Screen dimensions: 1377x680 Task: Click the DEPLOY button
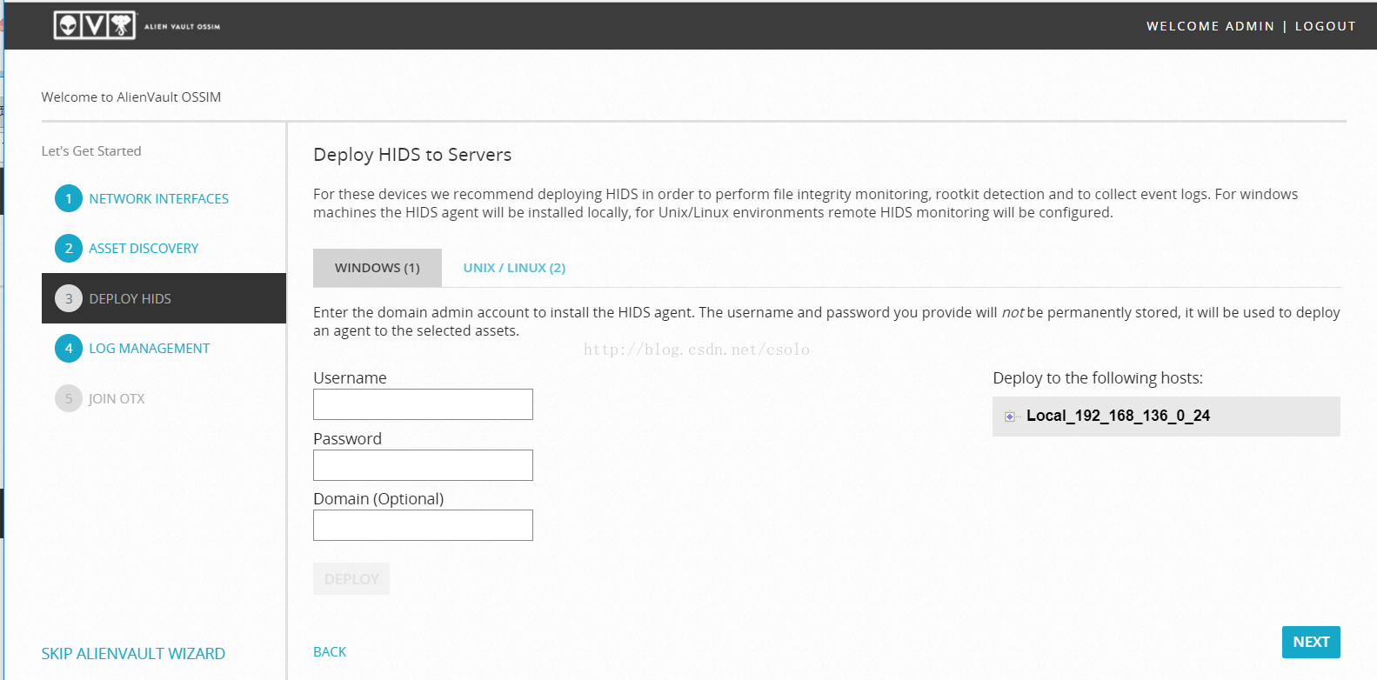click(x=351, y=579)
